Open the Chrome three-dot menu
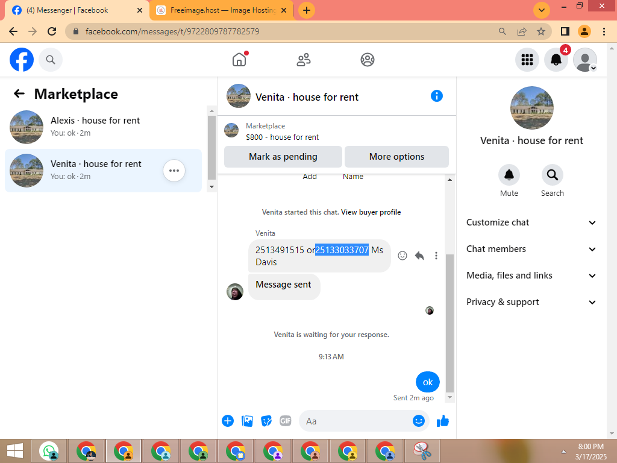The height and width of the screenshot is (463, 617). pyautogui.click(x=604, y=31)
